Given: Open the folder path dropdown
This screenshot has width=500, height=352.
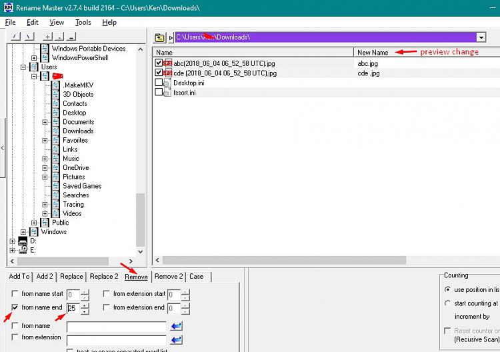Looking at the screenshot, I should click(x=481, y=37).
